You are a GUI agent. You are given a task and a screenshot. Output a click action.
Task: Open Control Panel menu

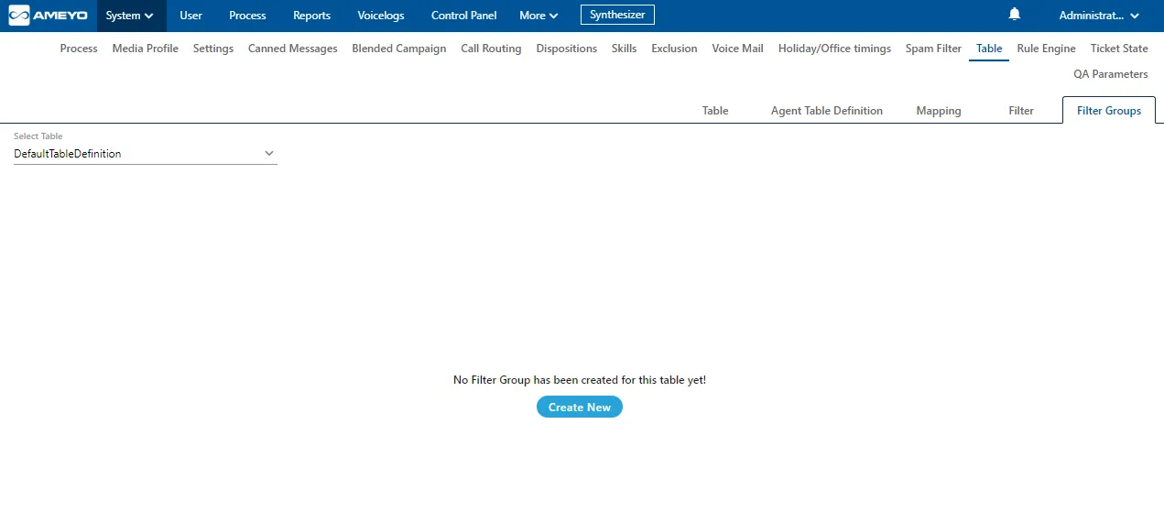[463, 16]
